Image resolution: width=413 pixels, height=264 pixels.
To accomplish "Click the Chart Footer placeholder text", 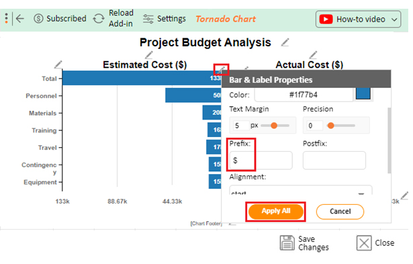I will pos(206,224).
